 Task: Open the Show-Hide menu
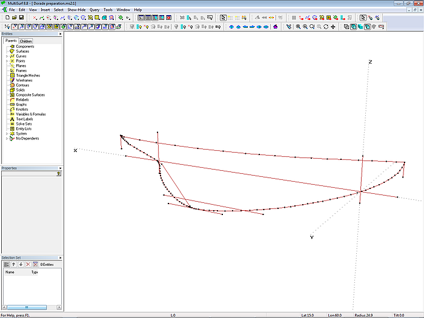point(76,10)
